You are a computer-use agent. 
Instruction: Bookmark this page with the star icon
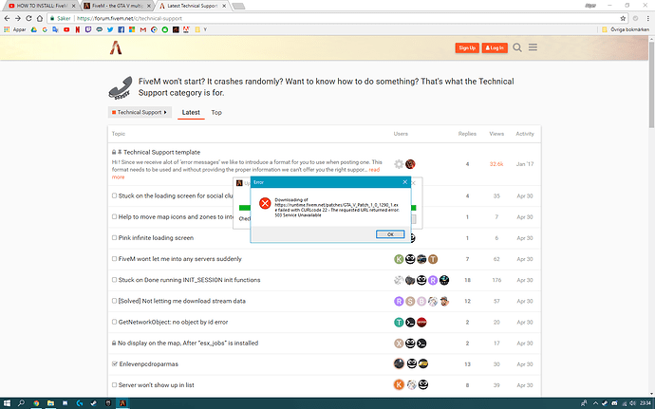pos(623,18)
